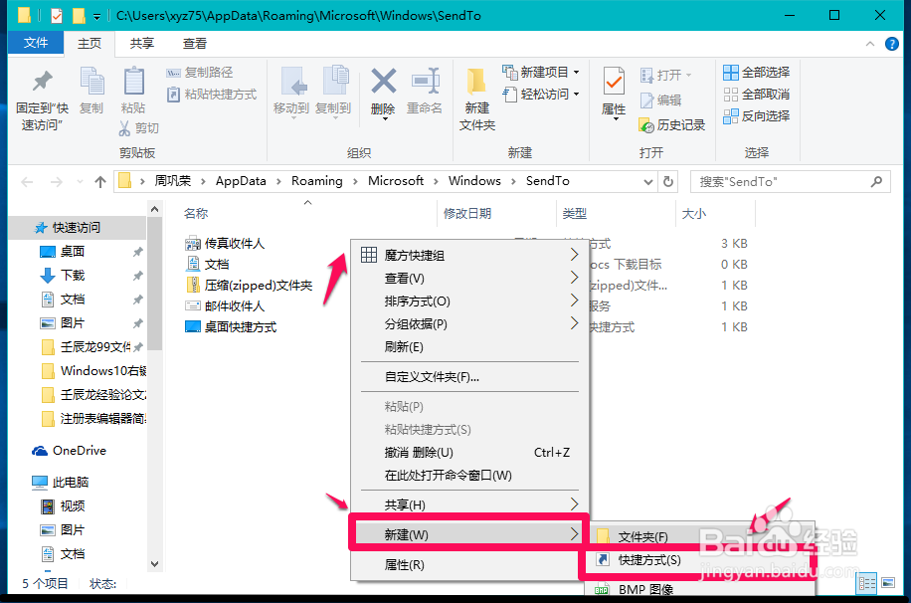Click the Cut scissors icon
Image resolution: width=911 pixels, height=603 pixels.
[124, 128]
